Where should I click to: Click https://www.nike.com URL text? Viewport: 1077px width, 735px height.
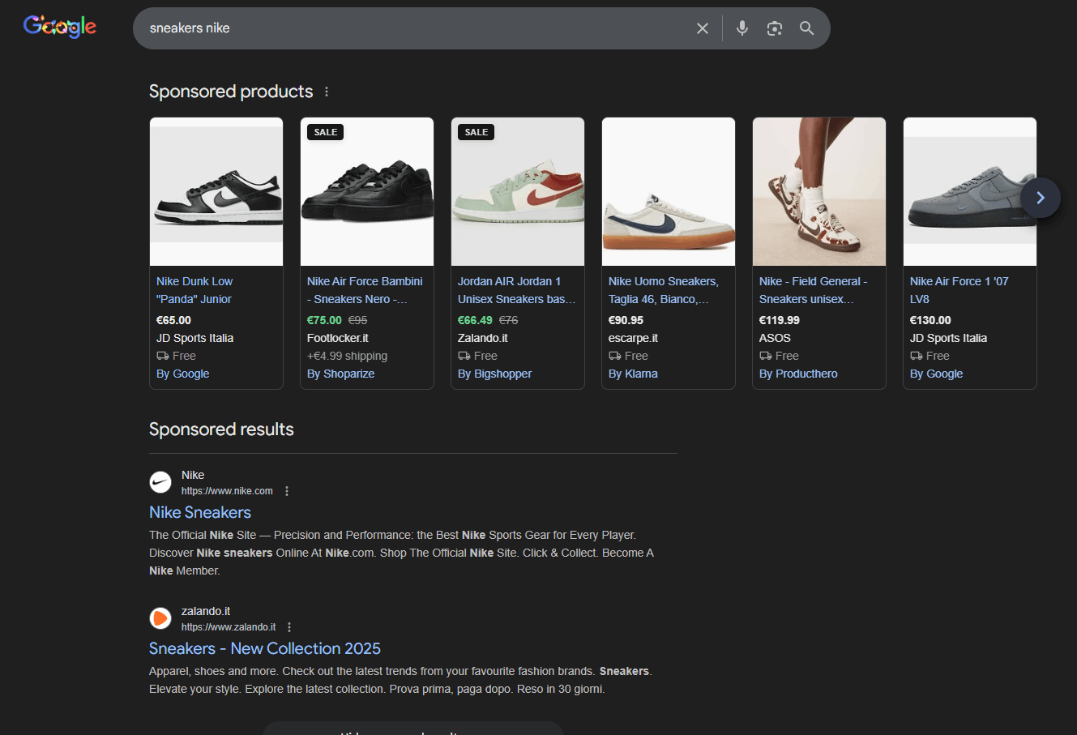[x=227, y=491]
